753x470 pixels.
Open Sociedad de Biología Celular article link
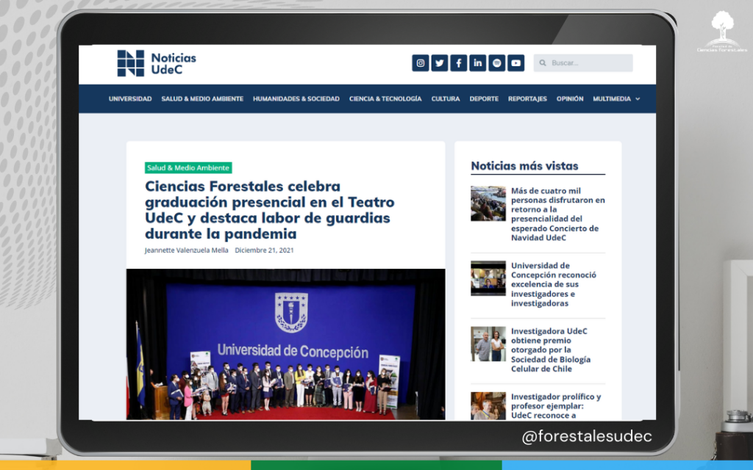551,350
